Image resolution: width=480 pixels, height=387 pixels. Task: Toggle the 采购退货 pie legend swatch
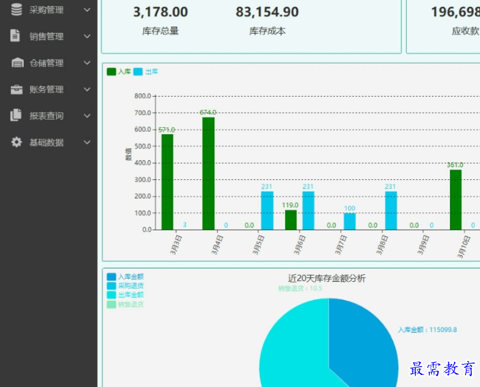click(x=112, y=286)
